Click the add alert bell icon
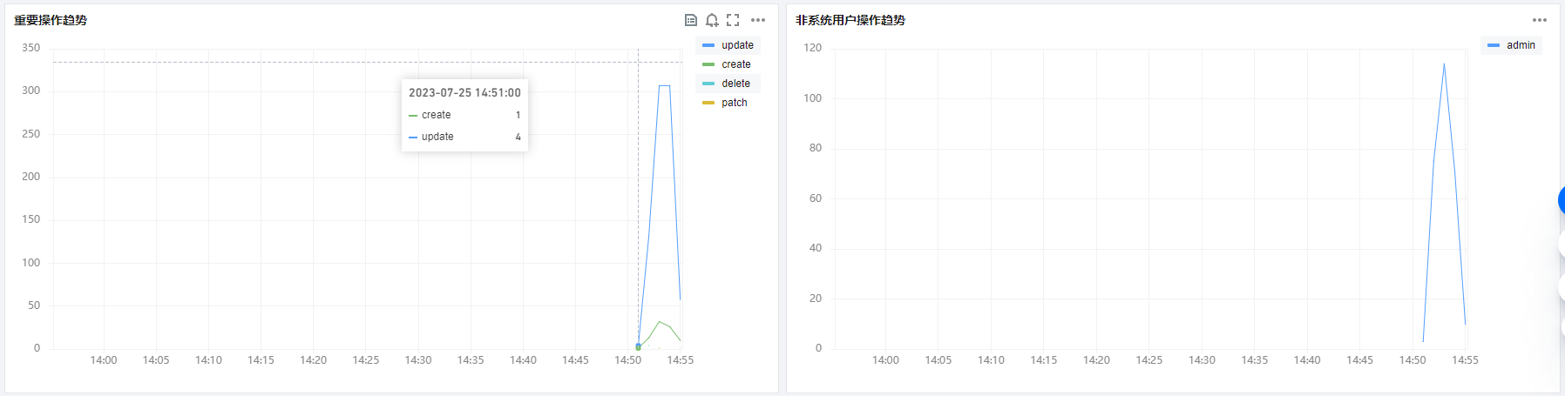Viewport: 1565px width, 396px height. (x=712, y=20)
